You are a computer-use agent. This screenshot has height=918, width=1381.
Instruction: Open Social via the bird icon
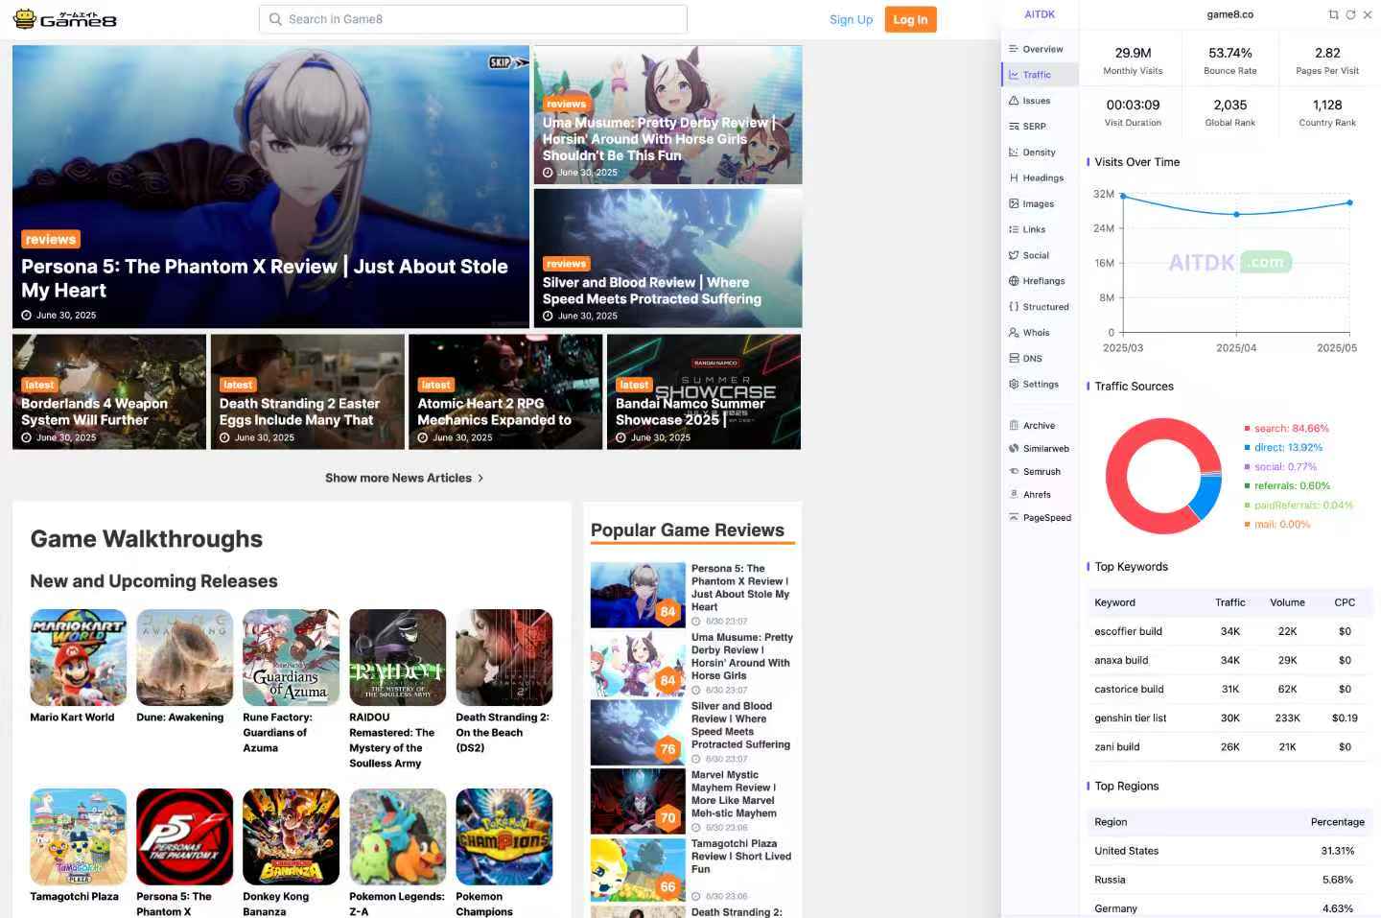[1014, 255]
